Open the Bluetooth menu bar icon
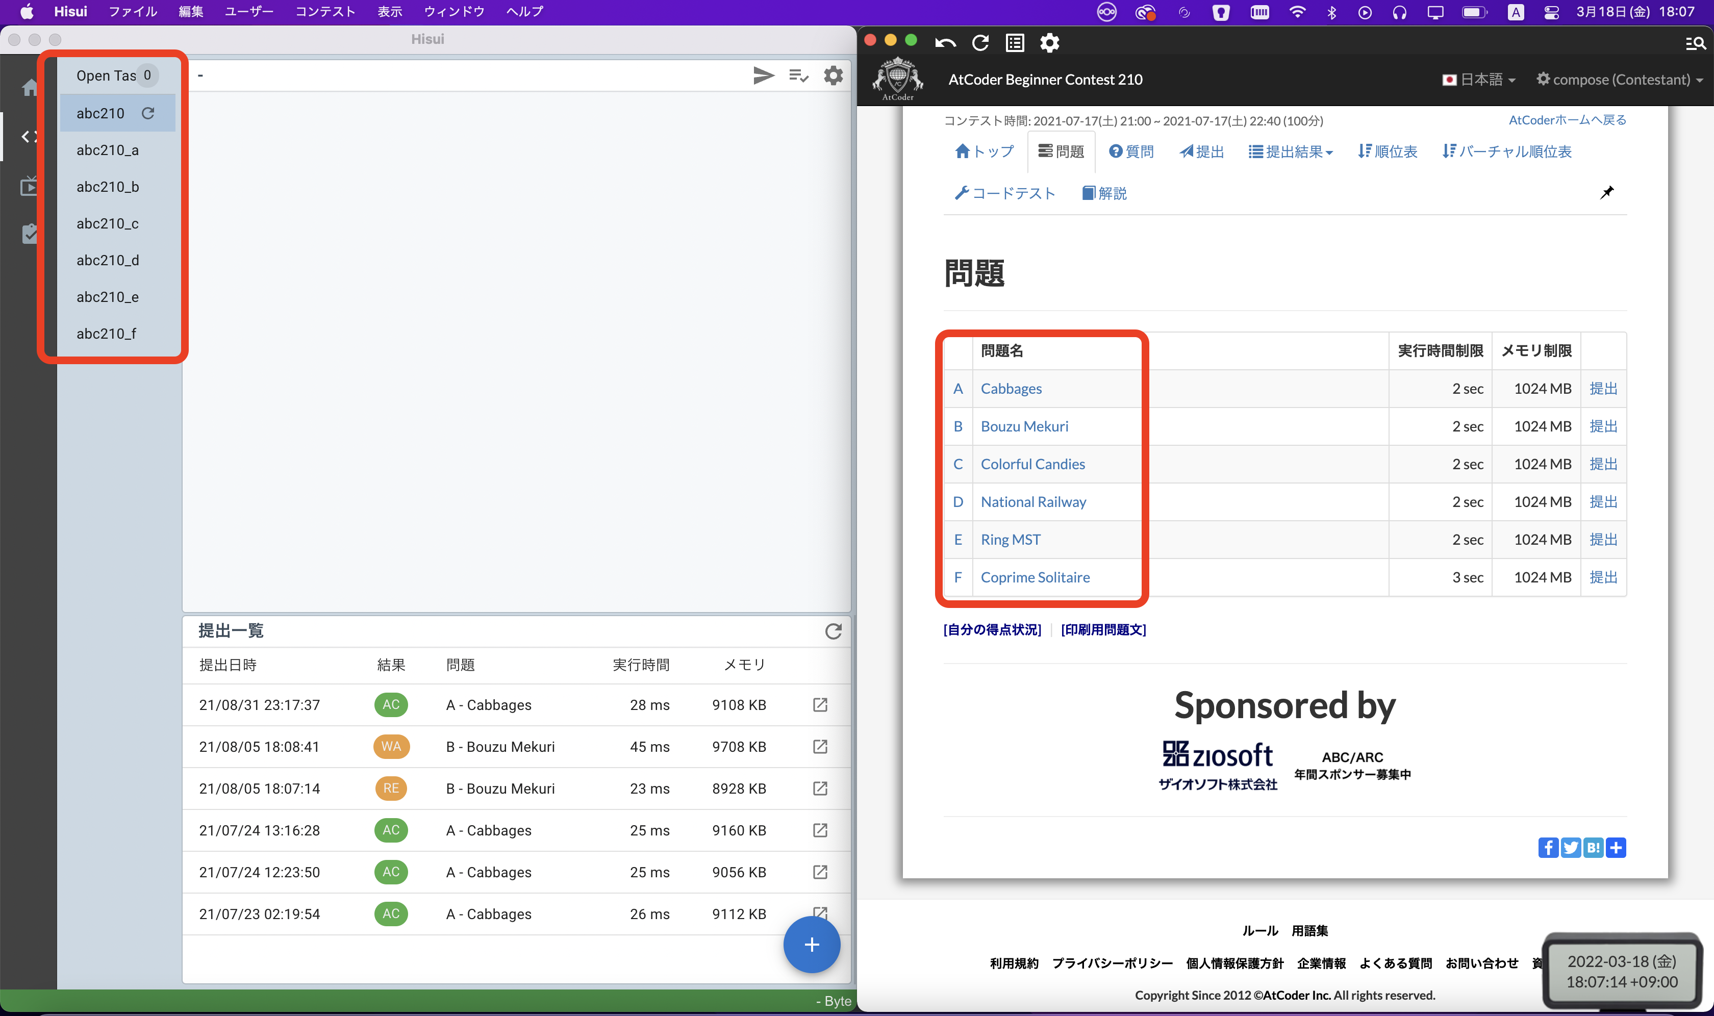The image size is (1714, 1016). pyautogui.click(x=1331, y=12)
